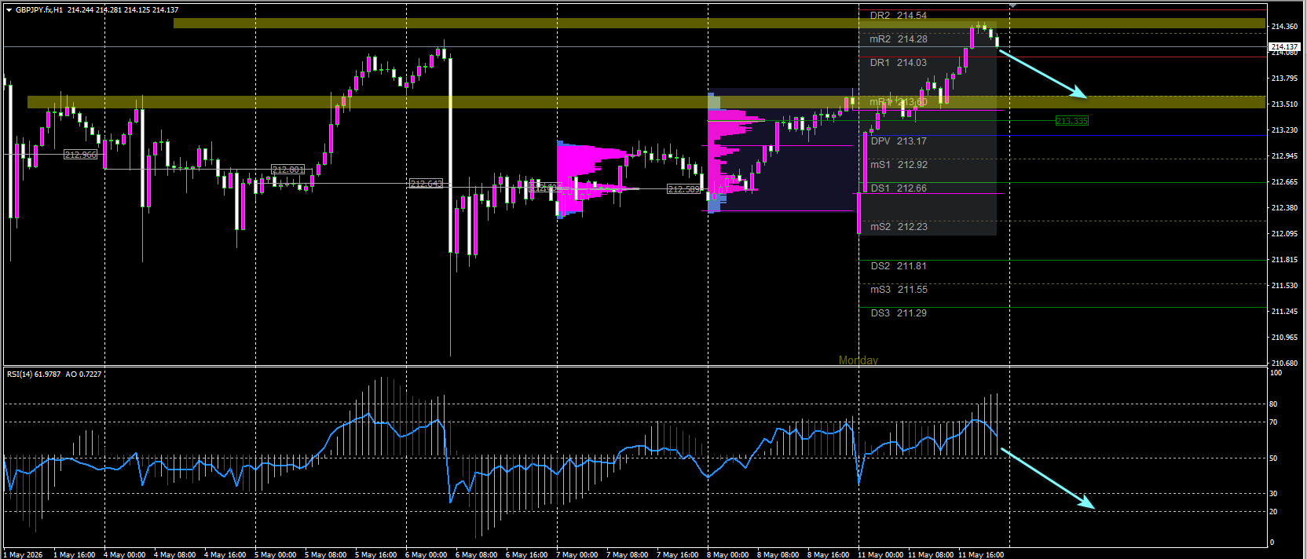Select the 7 May 00:00 time label

pyautogui.click(x=577, y=554)
